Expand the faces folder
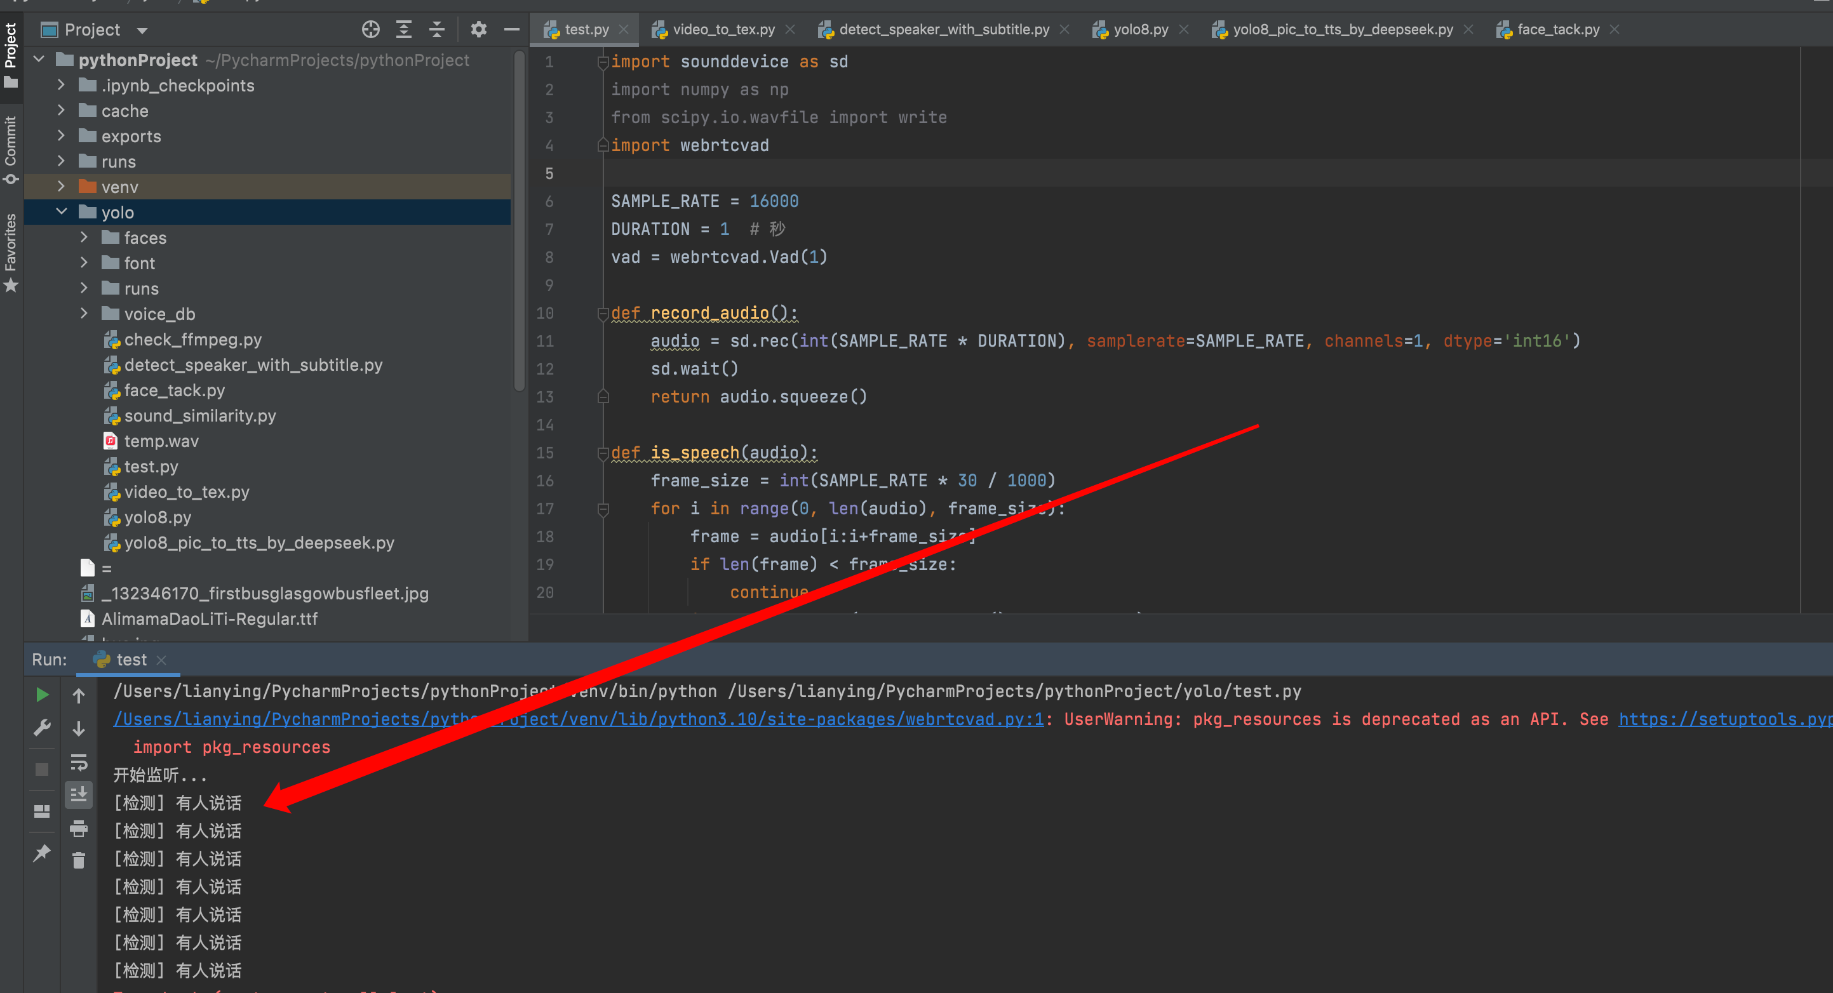 [x=84, y=237]
